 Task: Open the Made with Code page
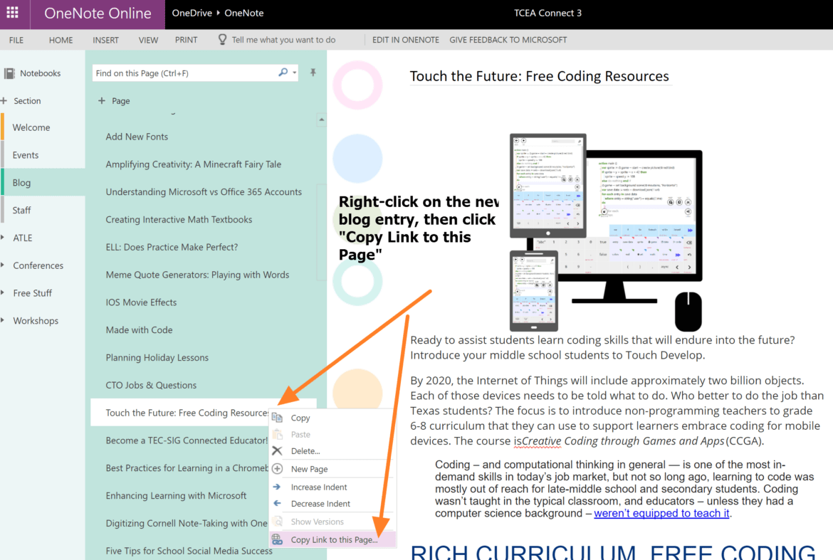pyautogui.click(x=139, y=329)
